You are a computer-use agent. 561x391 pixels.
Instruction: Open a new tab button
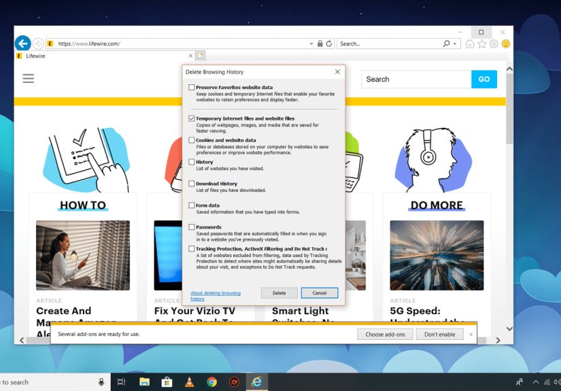[201, 56]
